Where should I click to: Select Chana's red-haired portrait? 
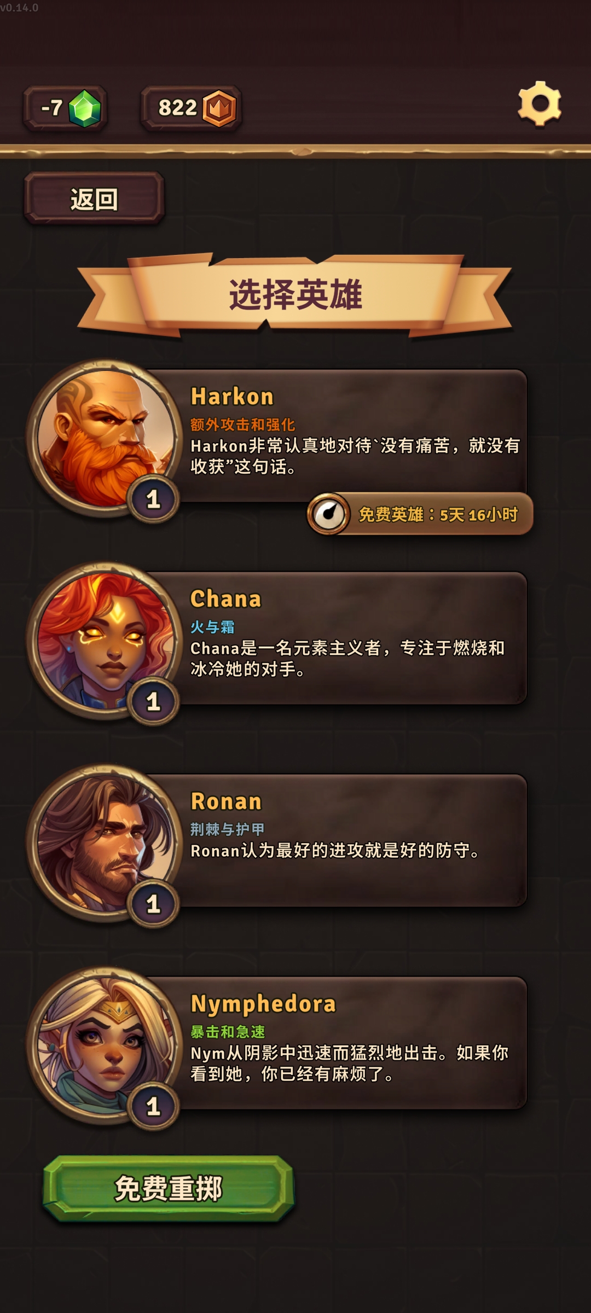coord(105,641)
